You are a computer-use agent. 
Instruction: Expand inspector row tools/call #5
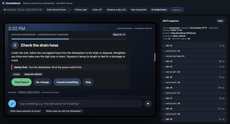(x=194, y=72)
